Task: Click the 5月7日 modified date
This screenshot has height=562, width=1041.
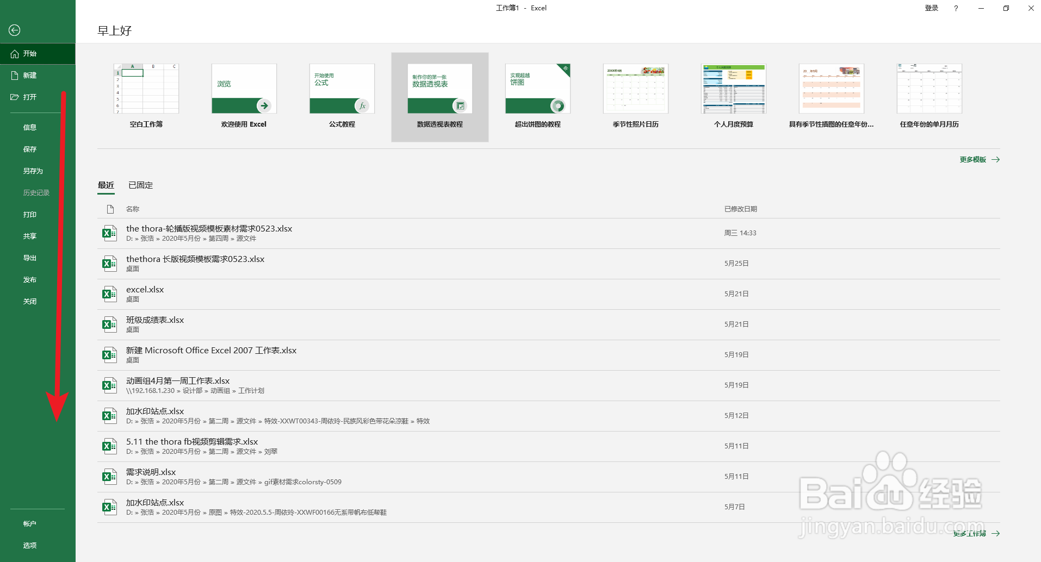Action: pyautogui.click(x=735, y=507)
